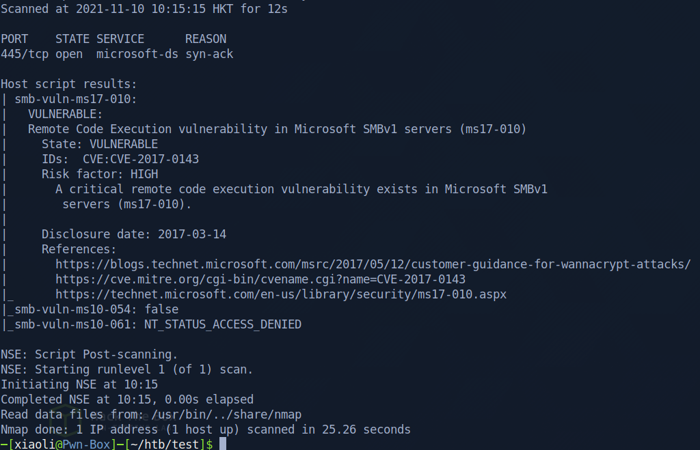Click the "Risk factor: HIGH" text
This screenshot has height=450, width=700.
tap(100, 174)
